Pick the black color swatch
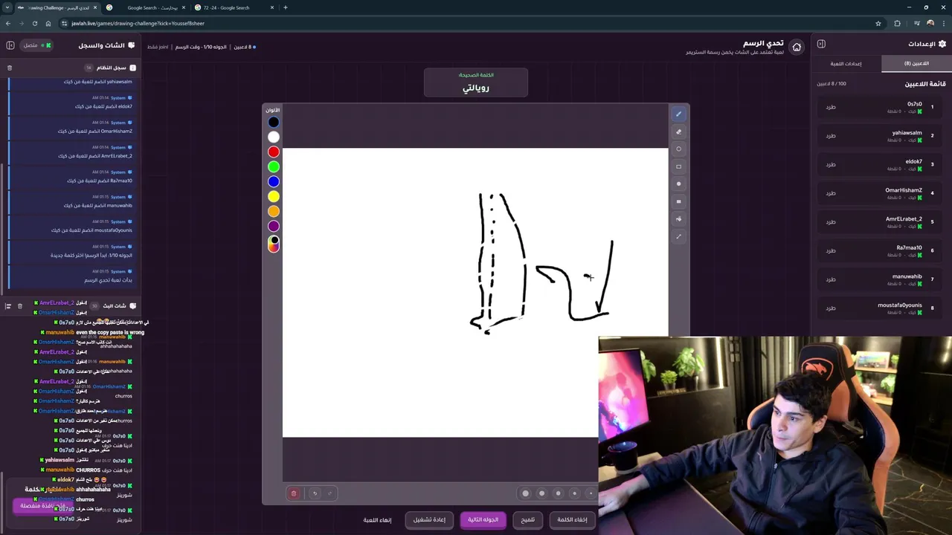The image size is (952, 535). [x=274, y=122]
